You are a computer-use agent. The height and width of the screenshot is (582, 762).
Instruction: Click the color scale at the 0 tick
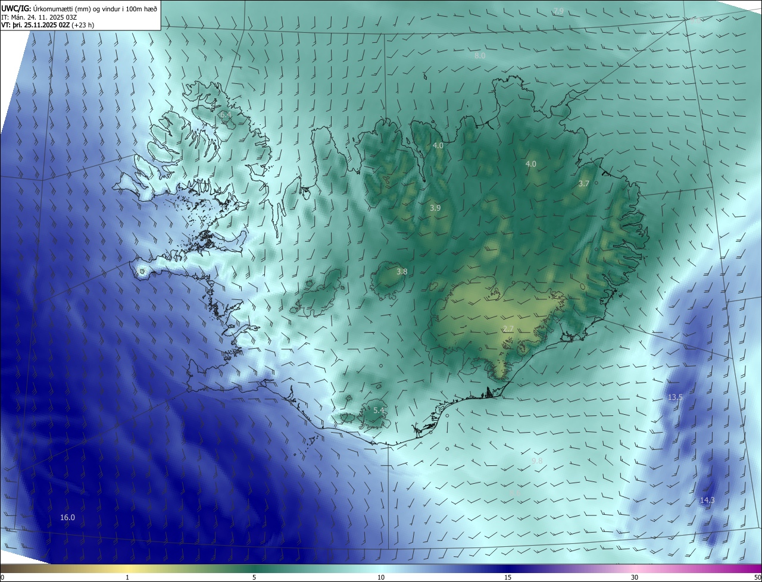pyautogui.click(x=2, y=577)
